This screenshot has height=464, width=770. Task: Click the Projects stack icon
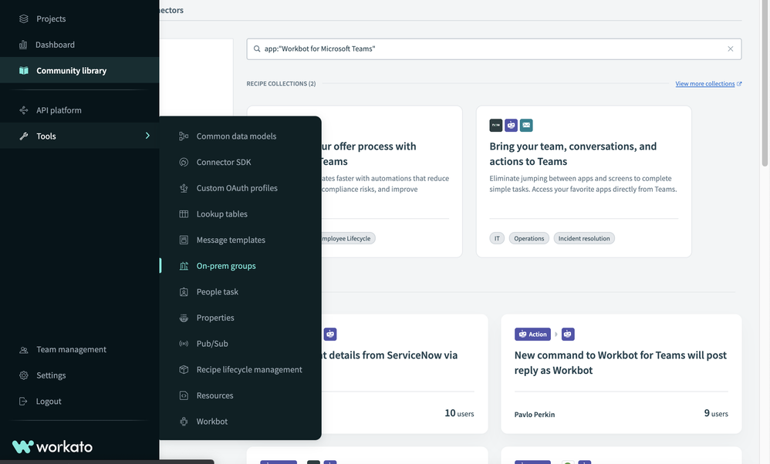[x=24, y=18]
